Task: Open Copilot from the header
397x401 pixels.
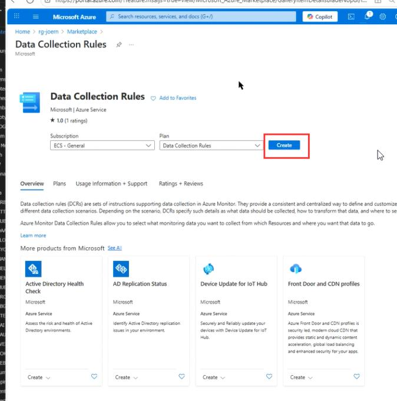Action: point(320,16)
